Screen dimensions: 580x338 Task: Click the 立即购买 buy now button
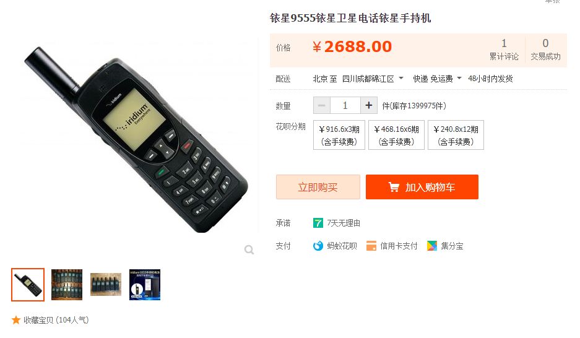pos(318,187)
